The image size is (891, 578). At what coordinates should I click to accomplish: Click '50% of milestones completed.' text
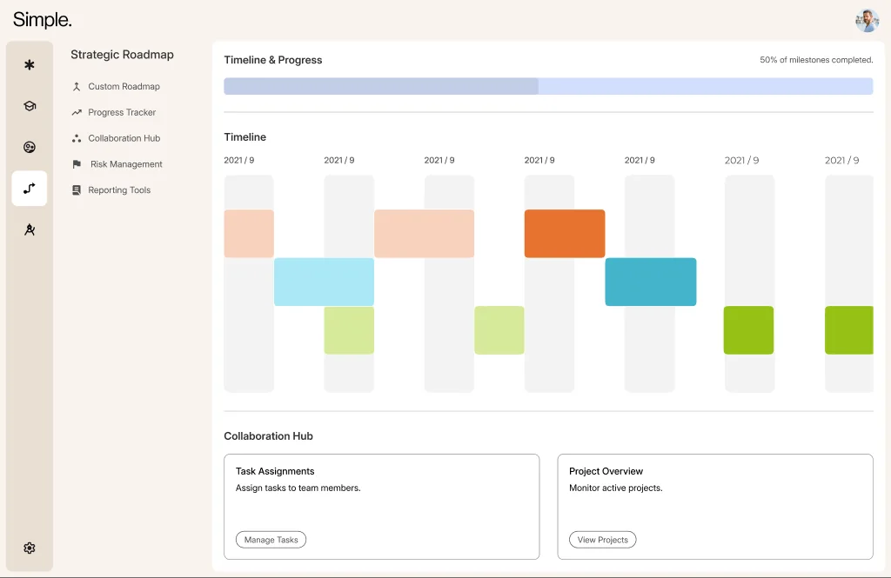tap(816, 60)
